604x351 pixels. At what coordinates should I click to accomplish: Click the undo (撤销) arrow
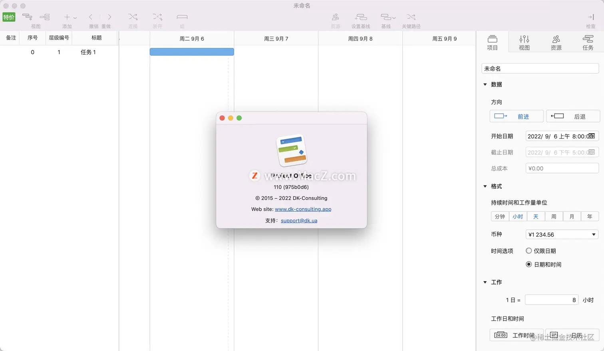point(91,17)
